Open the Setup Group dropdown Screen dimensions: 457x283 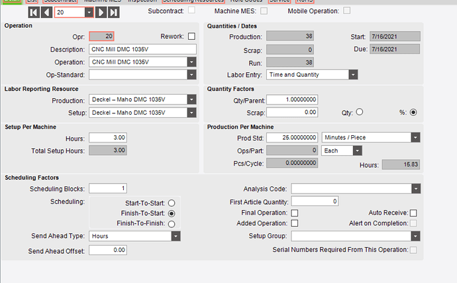tap(415, 236)
